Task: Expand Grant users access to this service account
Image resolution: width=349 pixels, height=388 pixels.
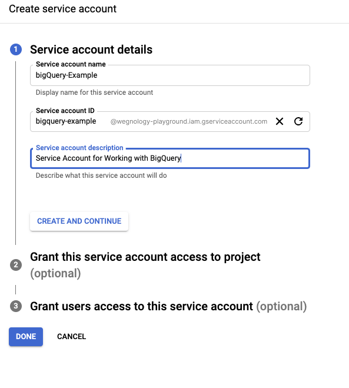Action: tap(168, 306)
